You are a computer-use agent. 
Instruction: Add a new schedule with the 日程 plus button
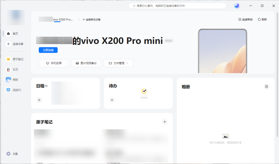39,100
